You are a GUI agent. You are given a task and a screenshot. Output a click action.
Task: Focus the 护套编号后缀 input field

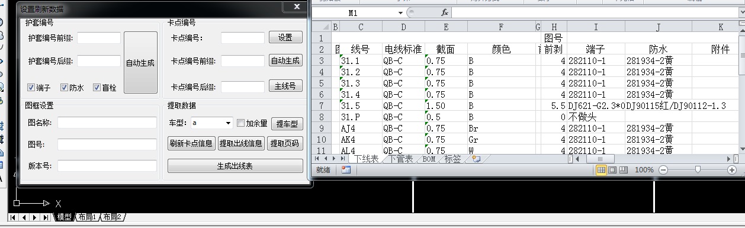point(99,61)
